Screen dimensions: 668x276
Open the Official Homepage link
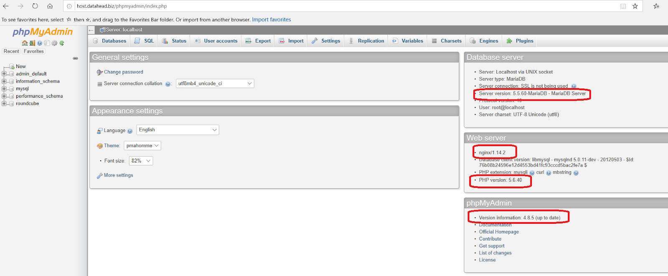click(499, 232)
